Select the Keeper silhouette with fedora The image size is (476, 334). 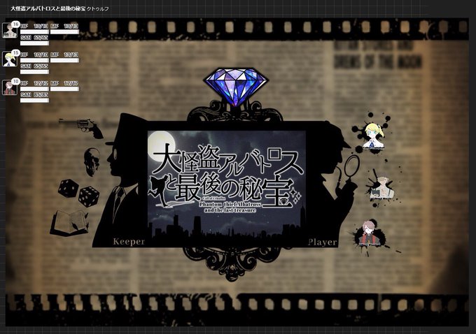tap(120, 180)
